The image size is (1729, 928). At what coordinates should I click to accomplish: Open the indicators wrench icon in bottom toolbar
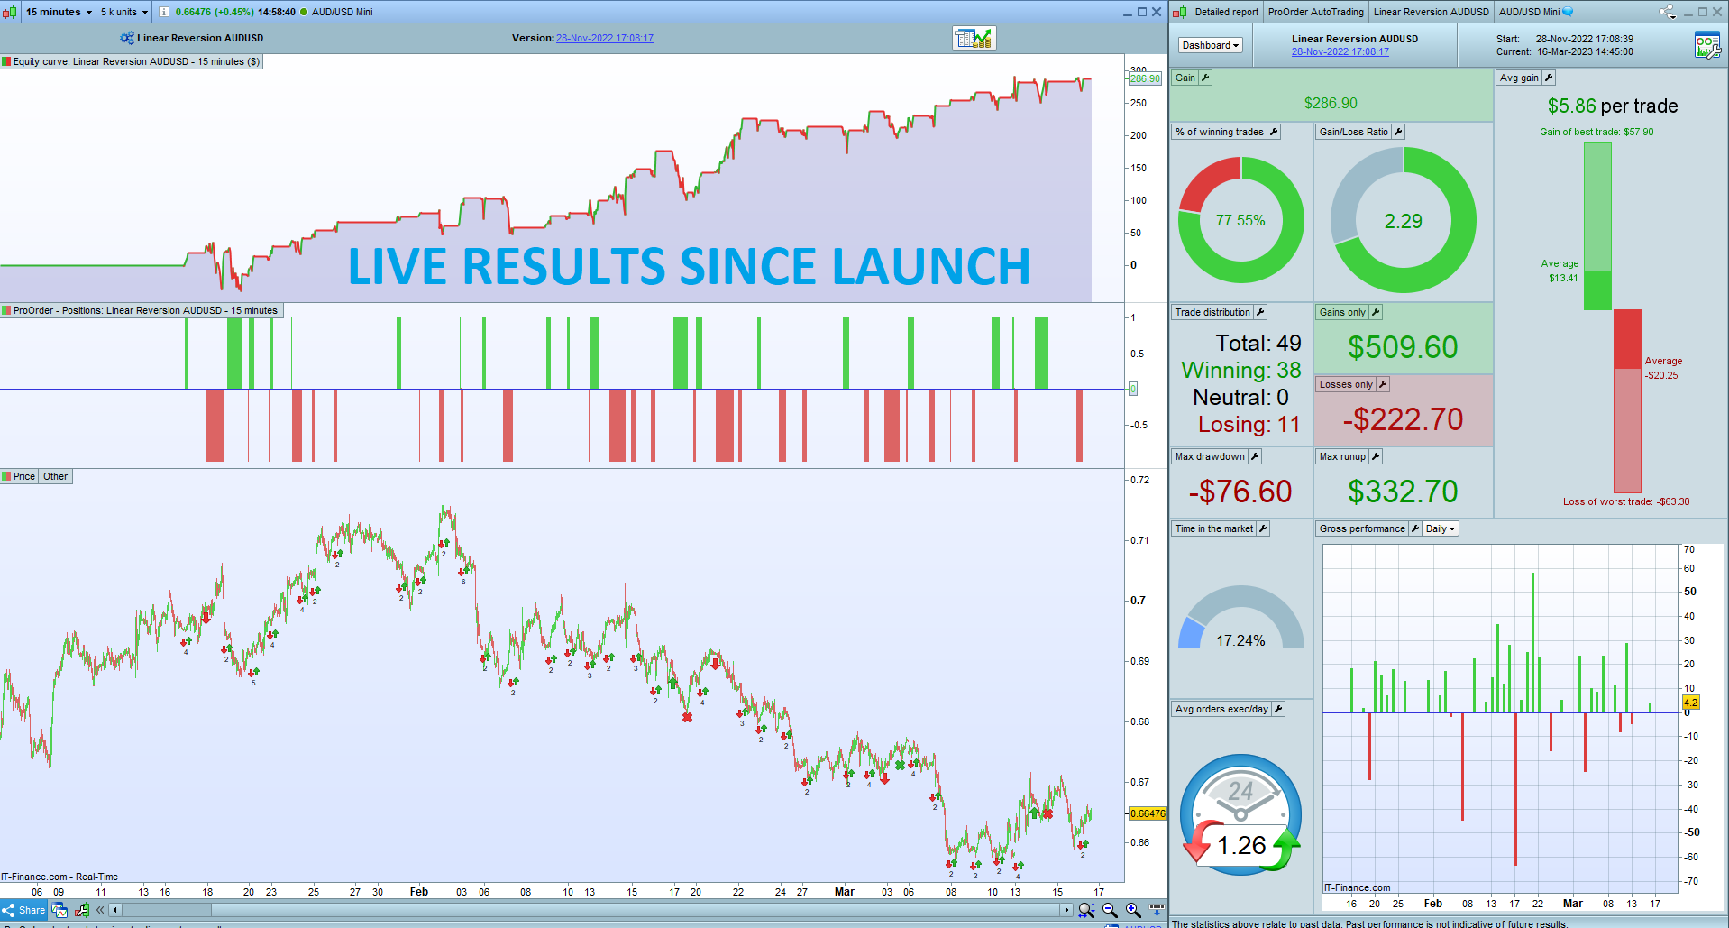tap(82, 910)
